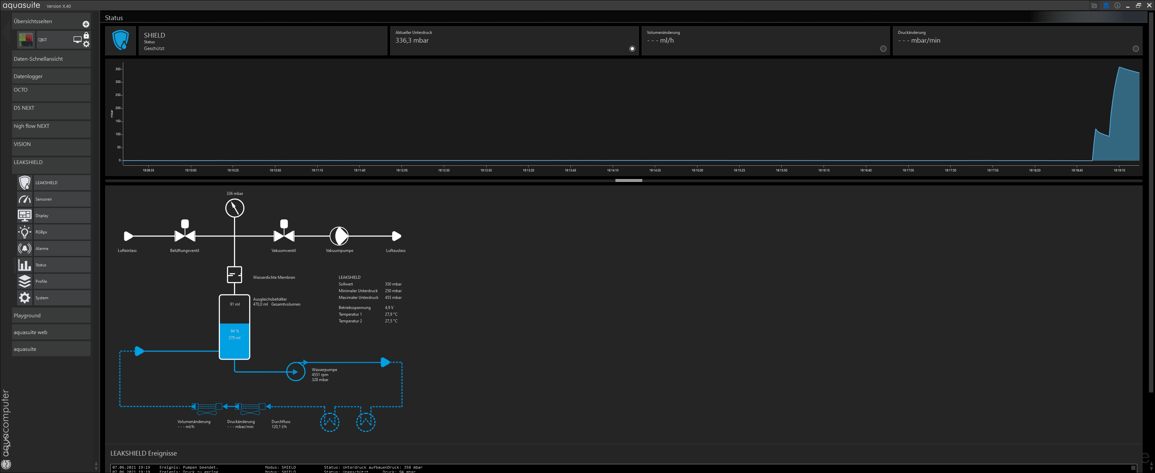Screen dimensions: 1155x473
Task: Click the QBiT page lock icon
Action: point(87,35)
